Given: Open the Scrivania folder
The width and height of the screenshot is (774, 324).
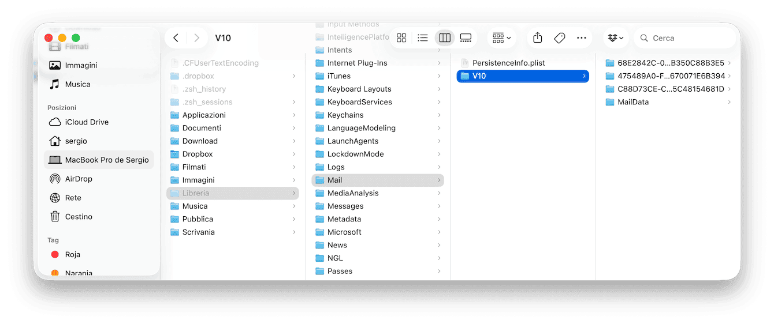Looking at the screenshot, I should [x=233, y=232].
